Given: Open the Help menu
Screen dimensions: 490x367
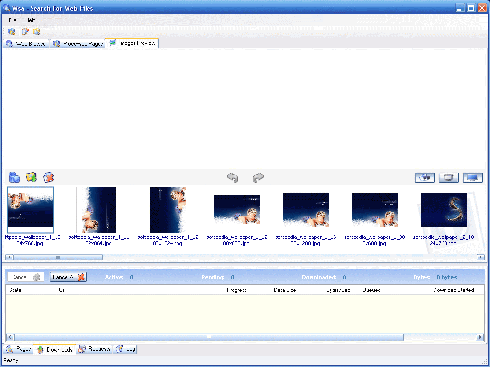Looking at the screenshot, I should coord(30,20).
